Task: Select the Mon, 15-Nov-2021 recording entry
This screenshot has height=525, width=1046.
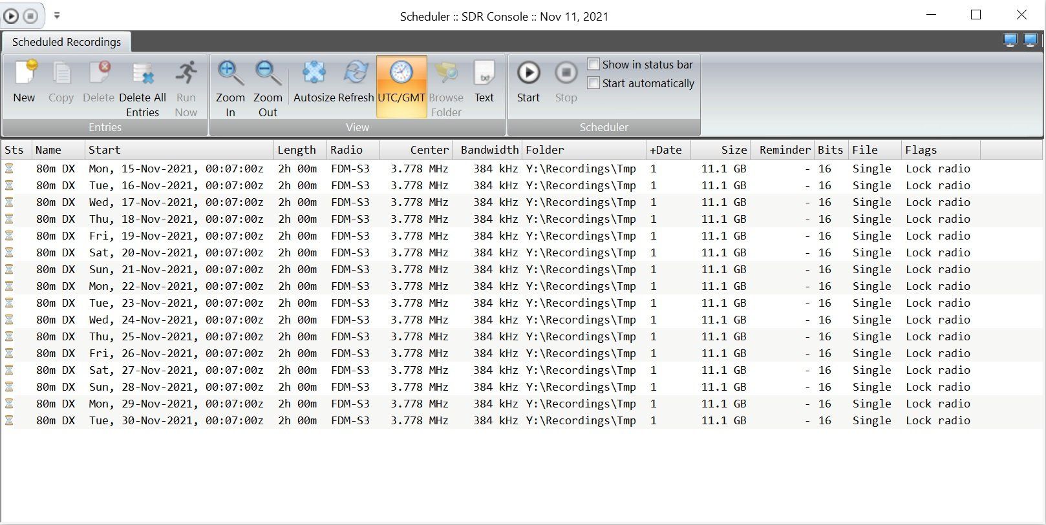Action: (522, 169)
